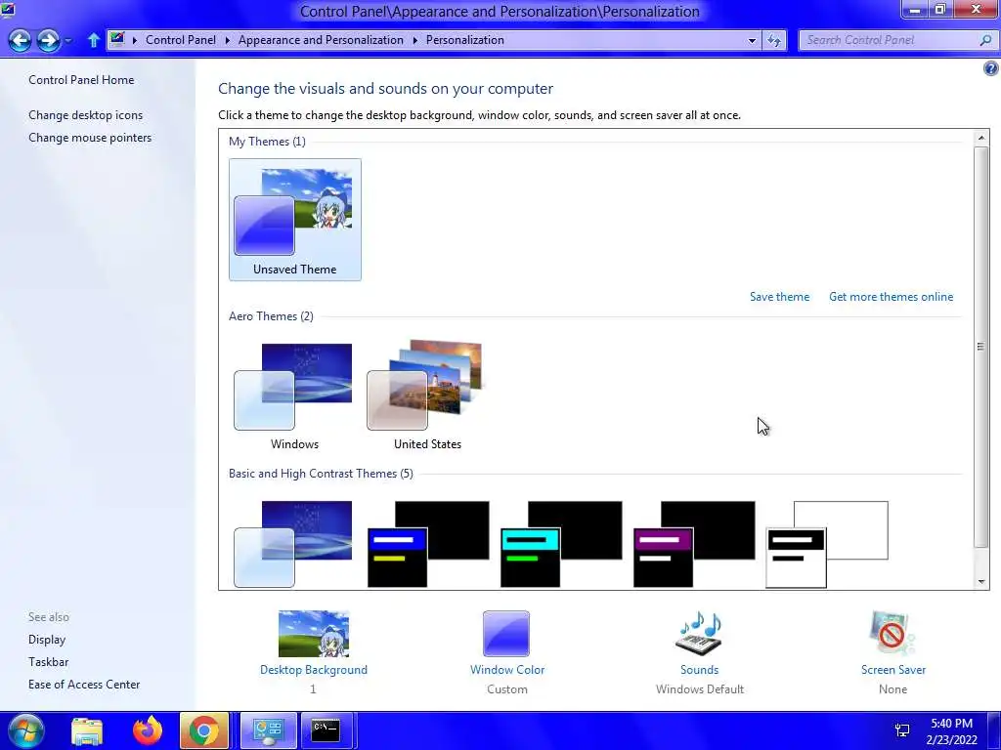Click the theme list scrollbar thumb
Viewport: 1001px width, 750px height.
[x=980, y=347]
